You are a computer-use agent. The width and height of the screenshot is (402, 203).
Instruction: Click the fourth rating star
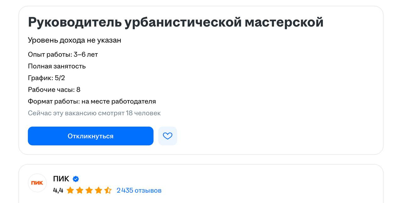click(98, 190)
